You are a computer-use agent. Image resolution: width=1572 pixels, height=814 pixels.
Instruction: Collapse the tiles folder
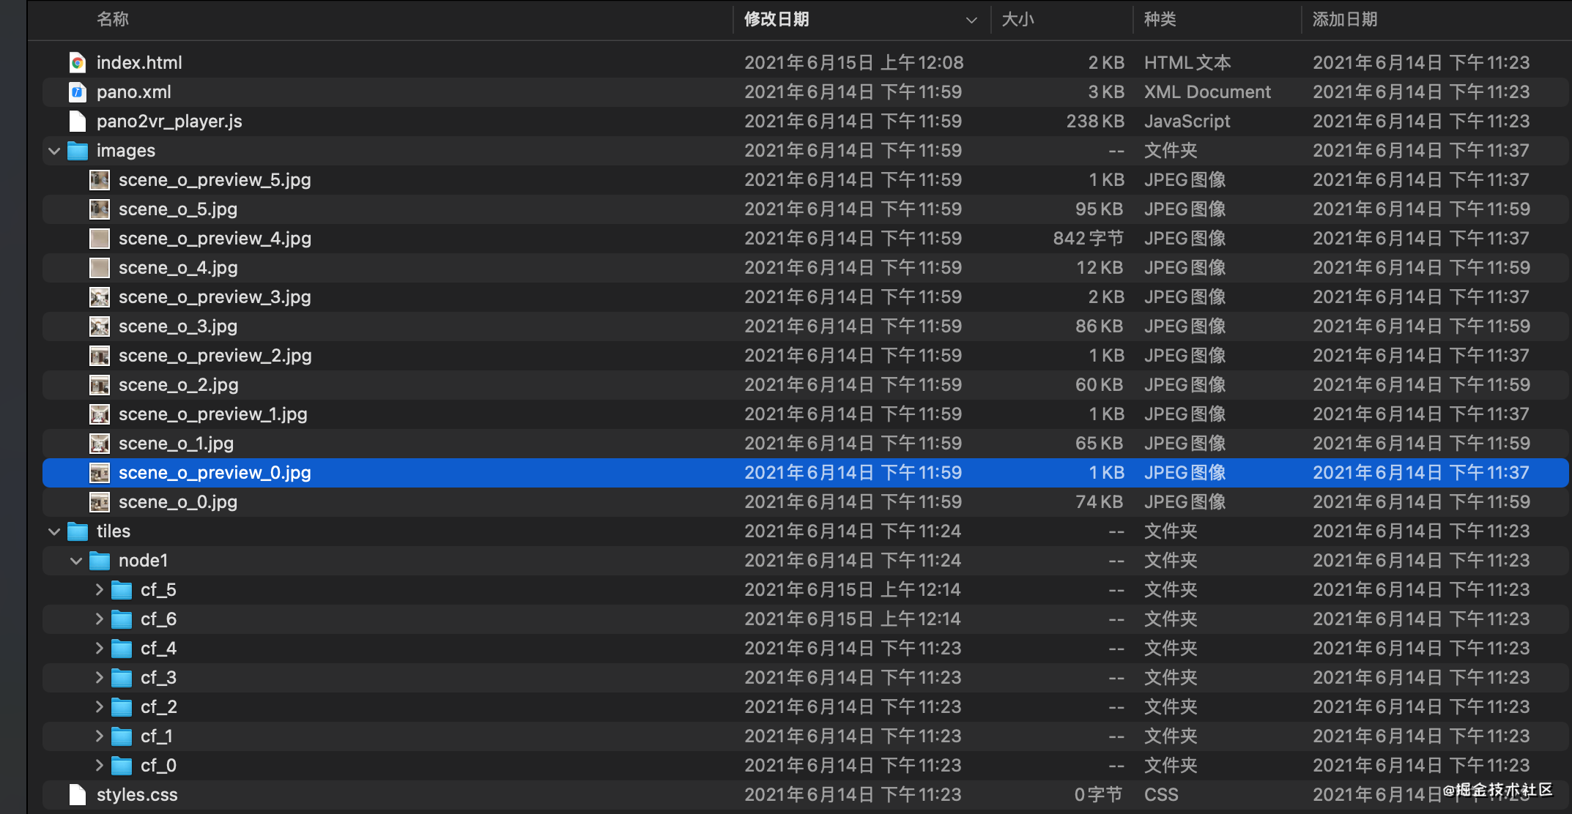click(x=54, y=531)
